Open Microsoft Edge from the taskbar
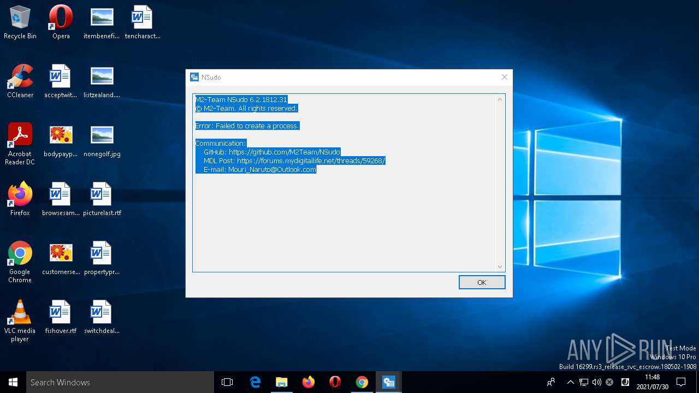 point(255,382)
